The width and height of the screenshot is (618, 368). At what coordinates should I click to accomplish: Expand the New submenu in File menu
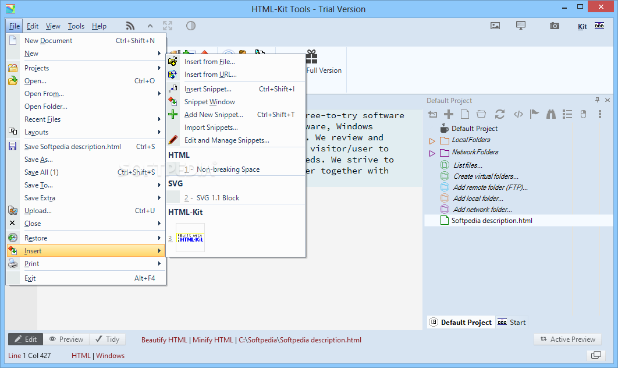86,53
